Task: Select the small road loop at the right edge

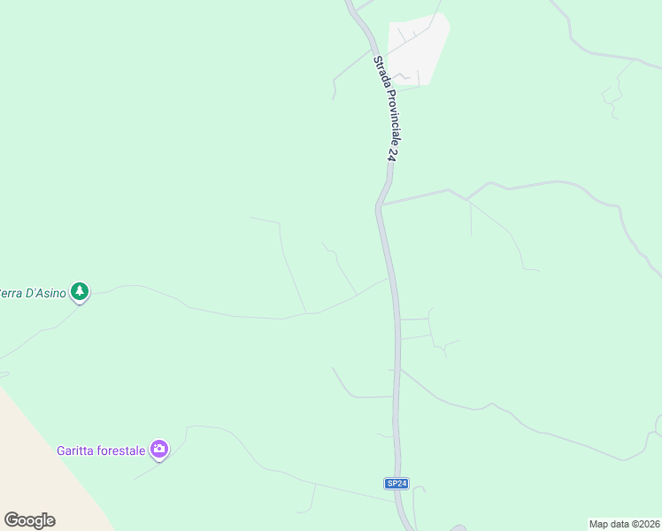Action: [658, 425]
